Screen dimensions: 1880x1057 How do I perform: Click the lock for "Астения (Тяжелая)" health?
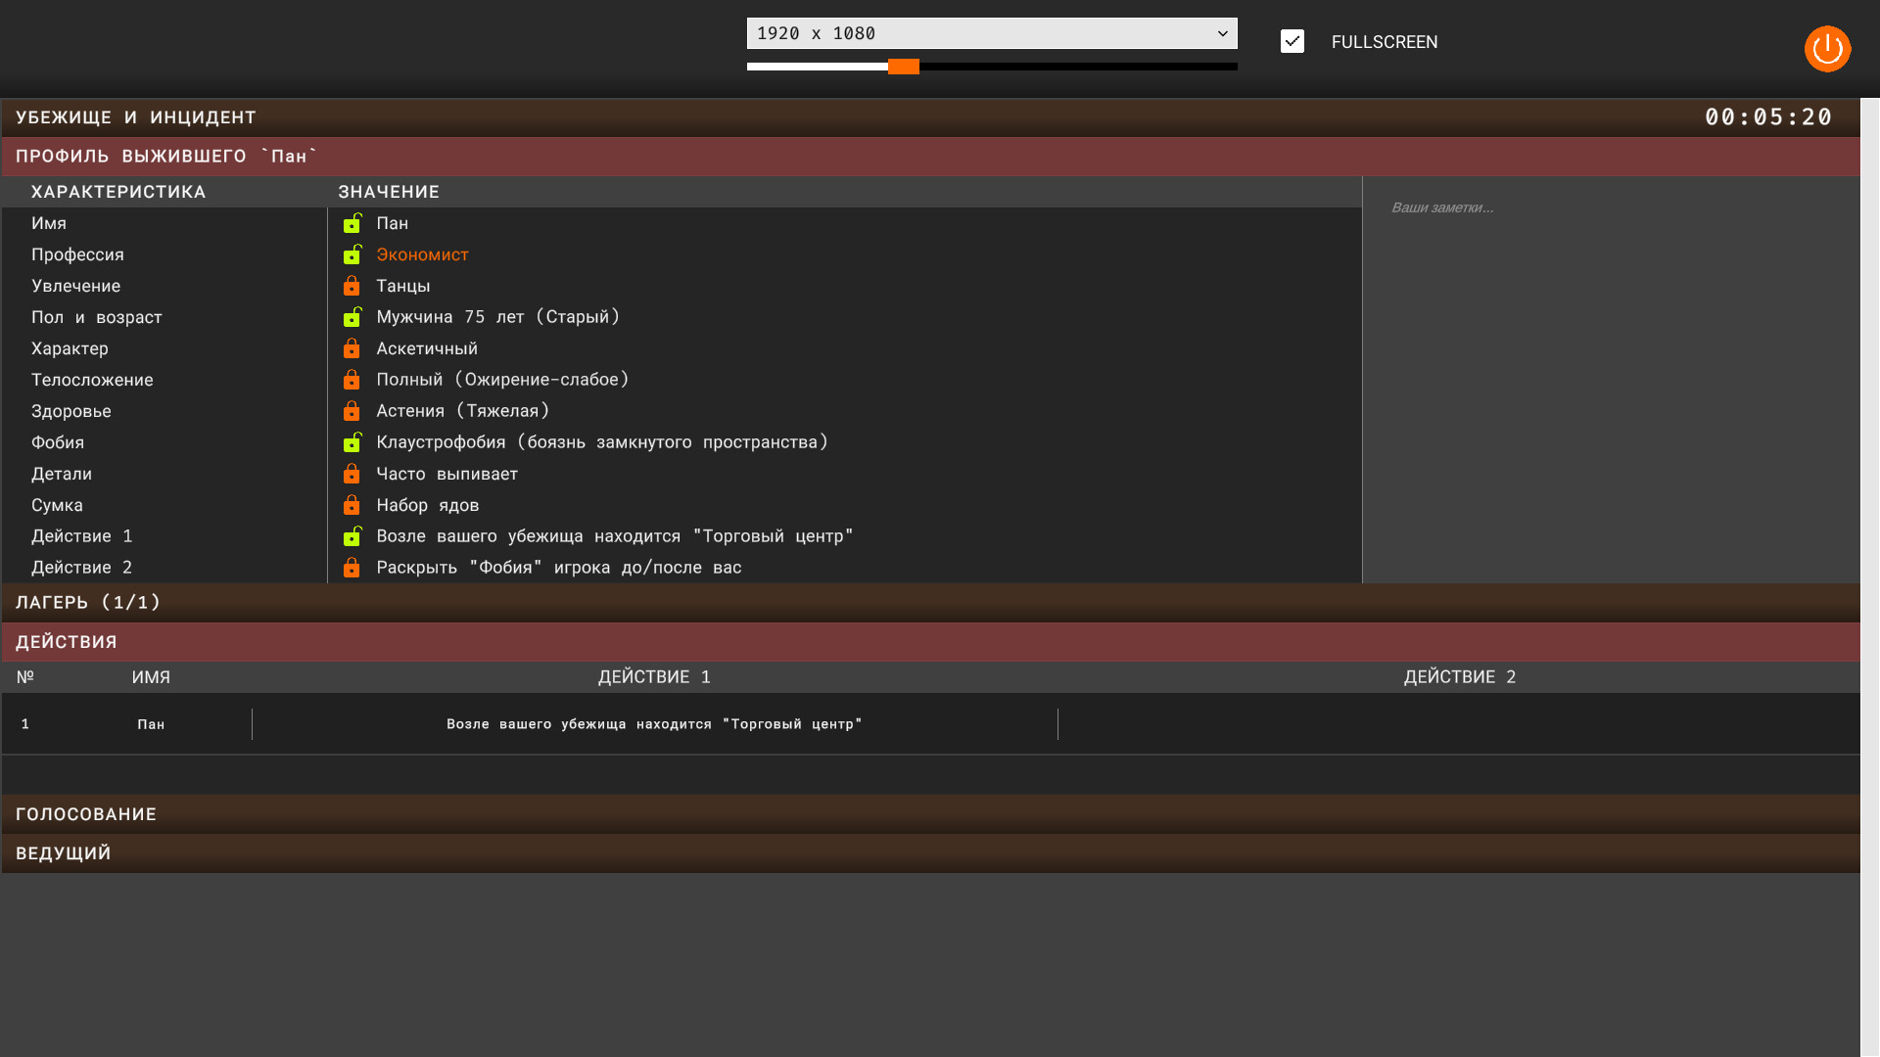(352, 411)
